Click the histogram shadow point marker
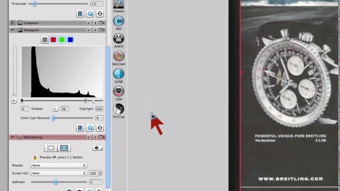The image size is (340, 191). tap(22, 101)
